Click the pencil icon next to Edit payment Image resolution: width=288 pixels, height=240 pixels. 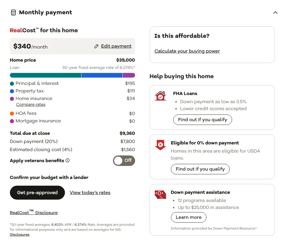[96, 46]
